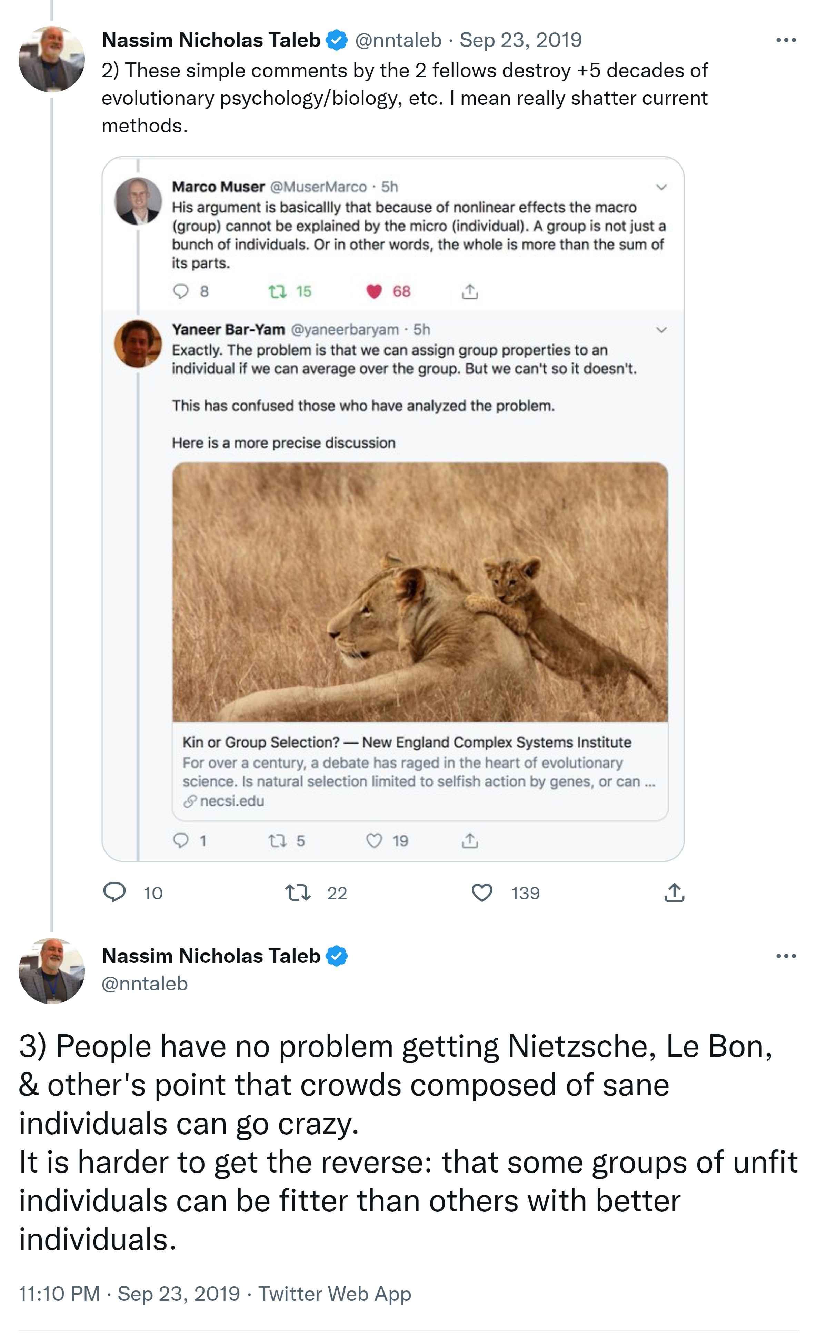Like the tweet with 139 likes
The height and width of the screenshot is (1337, 817).
click(482, 892)
